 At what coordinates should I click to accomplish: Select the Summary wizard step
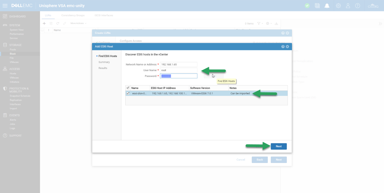point(104,62)
